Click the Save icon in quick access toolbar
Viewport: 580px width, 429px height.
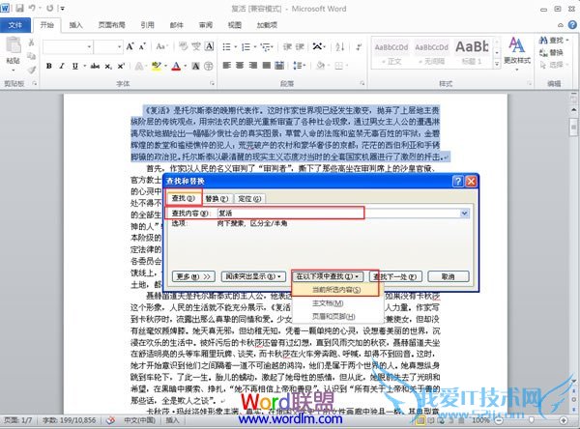click(x=20, y=8)
